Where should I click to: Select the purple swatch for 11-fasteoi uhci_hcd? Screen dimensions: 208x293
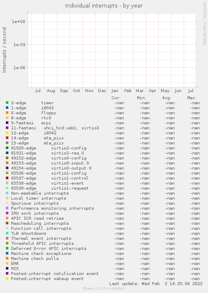pyautogui.click(x=7, y=128)
